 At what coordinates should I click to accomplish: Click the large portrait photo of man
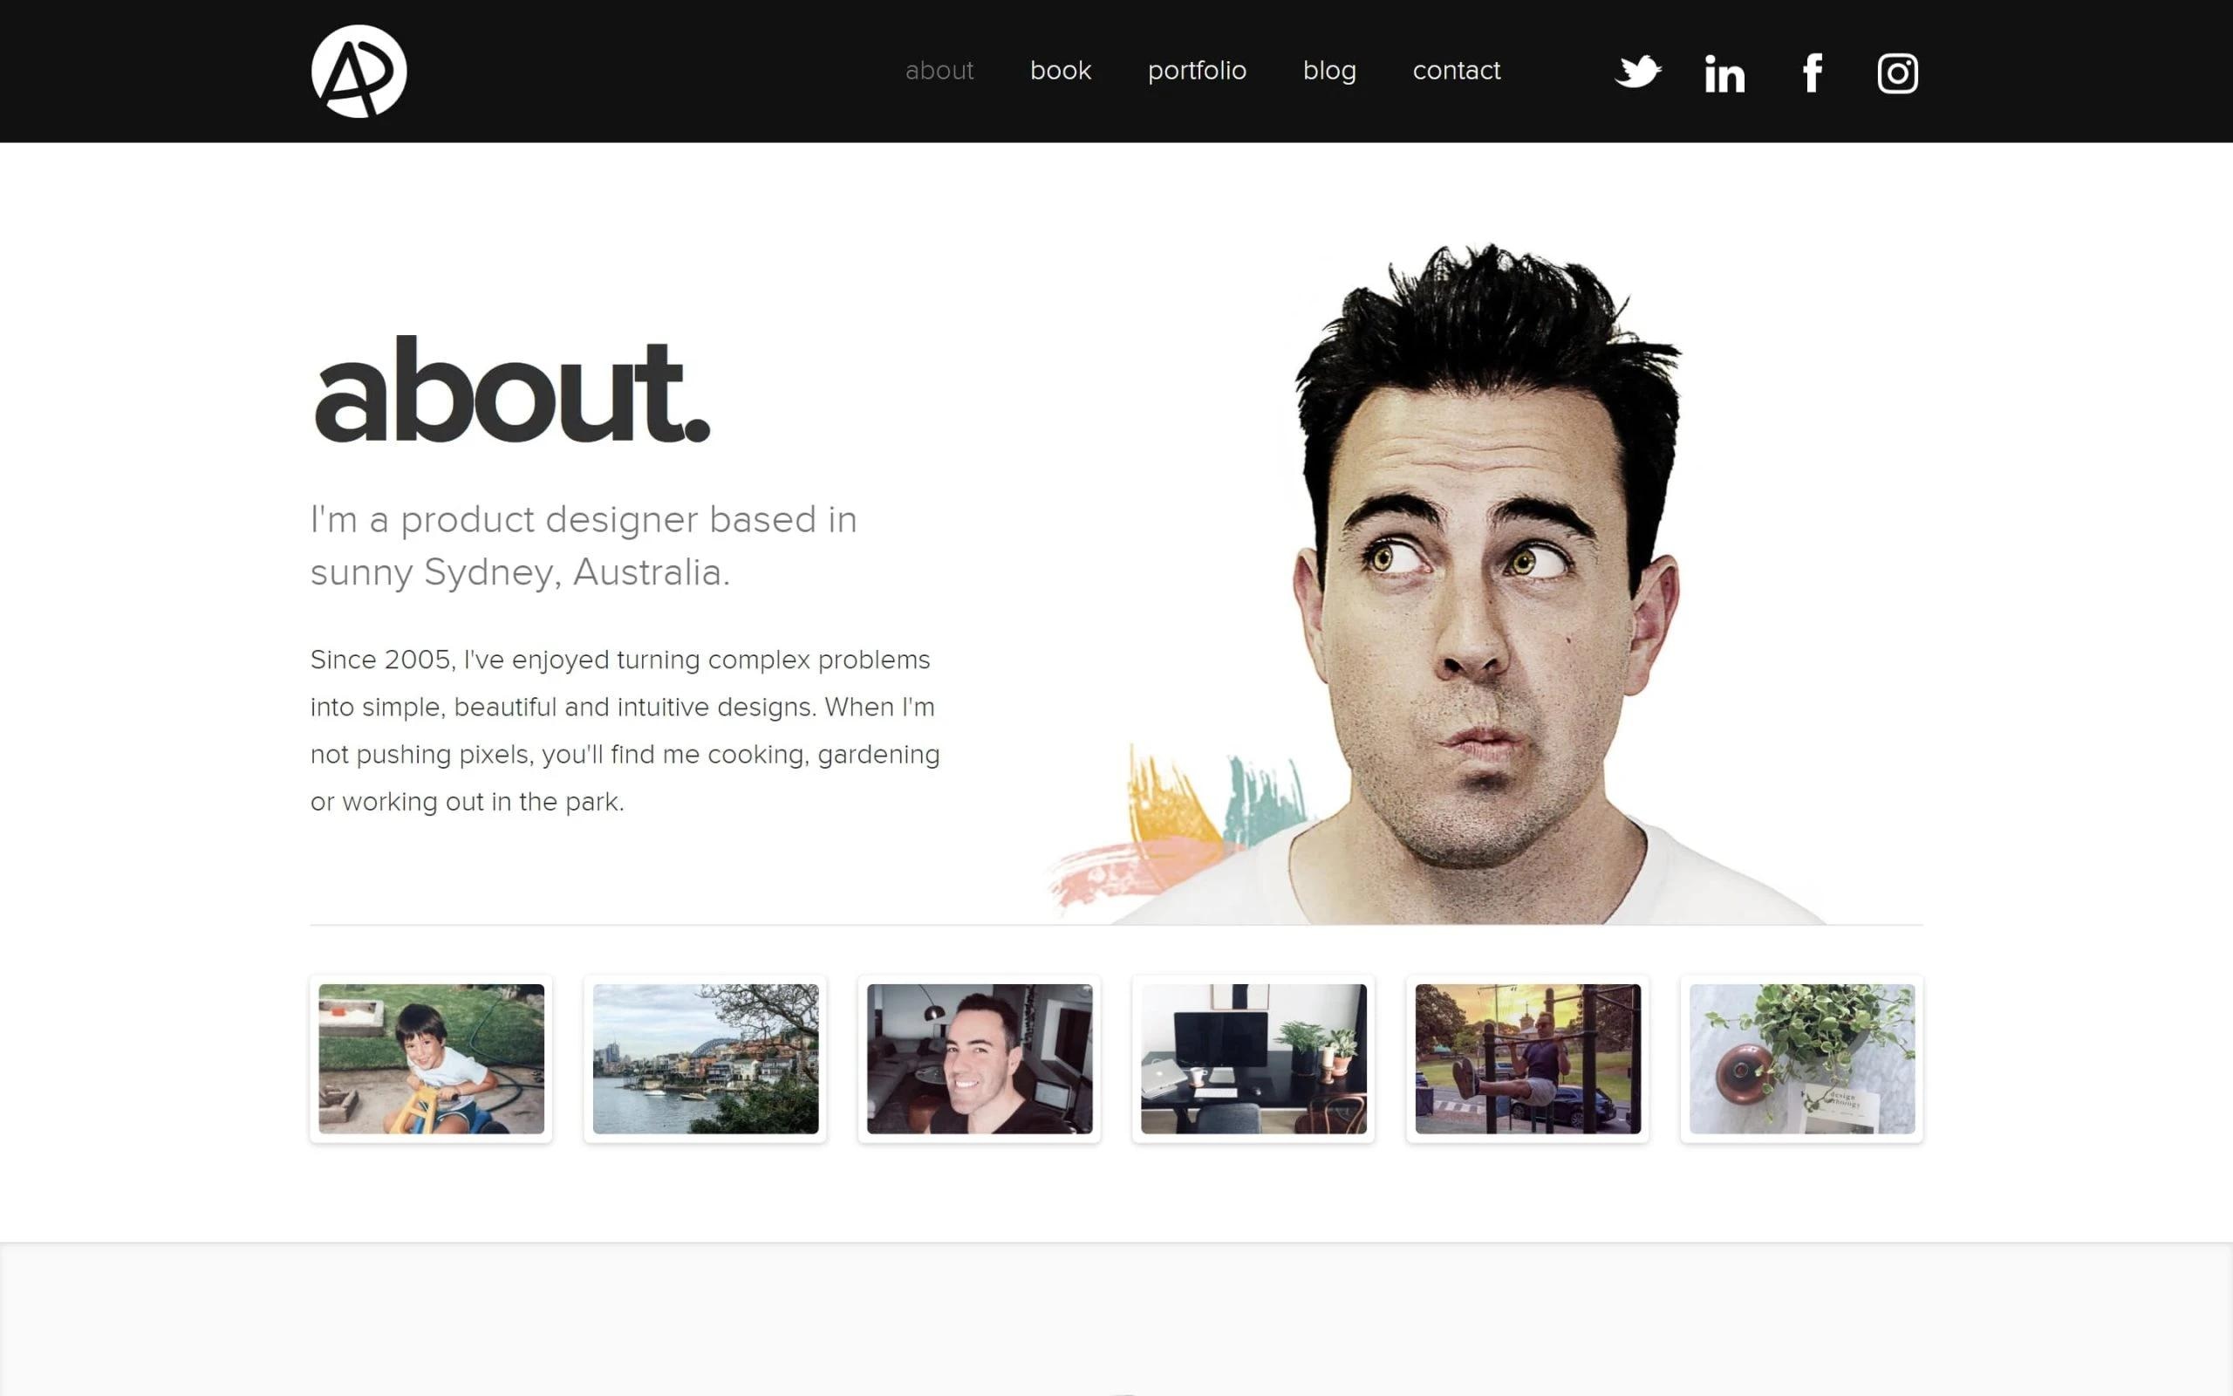coord(1485,591)
